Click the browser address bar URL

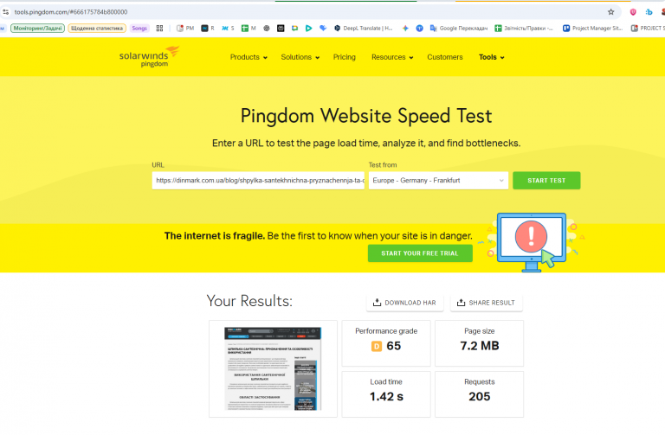[71, 12]
